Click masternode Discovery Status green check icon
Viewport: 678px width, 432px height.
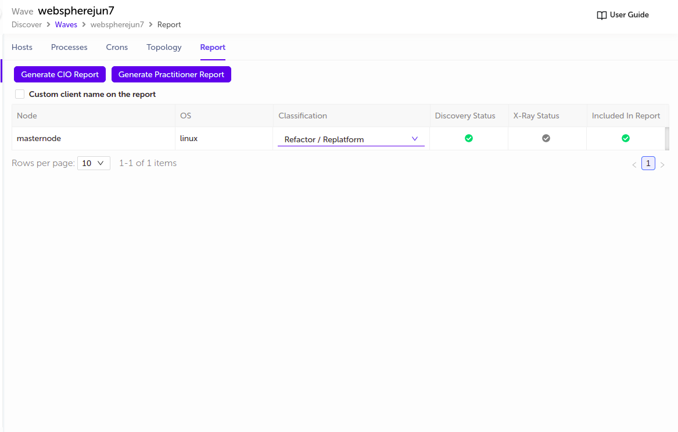(469, 138)
